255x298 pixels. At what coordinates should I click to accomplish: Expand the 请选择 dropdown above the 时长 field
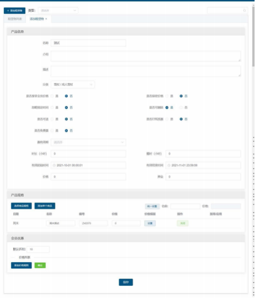88,142
